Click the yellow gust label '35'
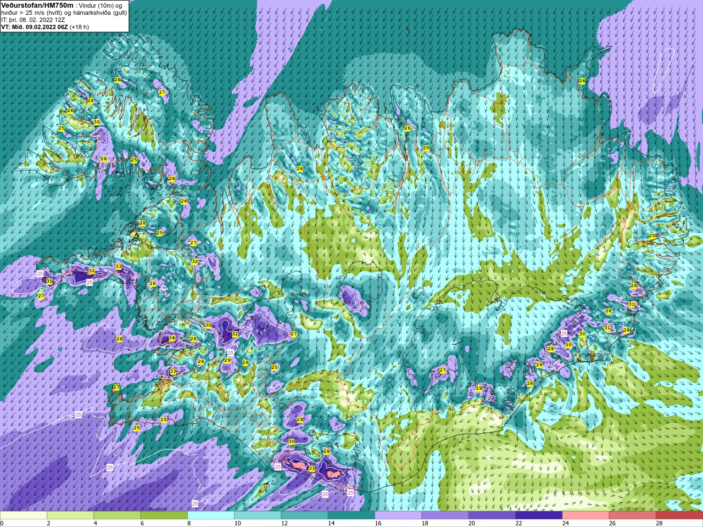The width and height of the screenshot is (703, 527). (49, 282)
